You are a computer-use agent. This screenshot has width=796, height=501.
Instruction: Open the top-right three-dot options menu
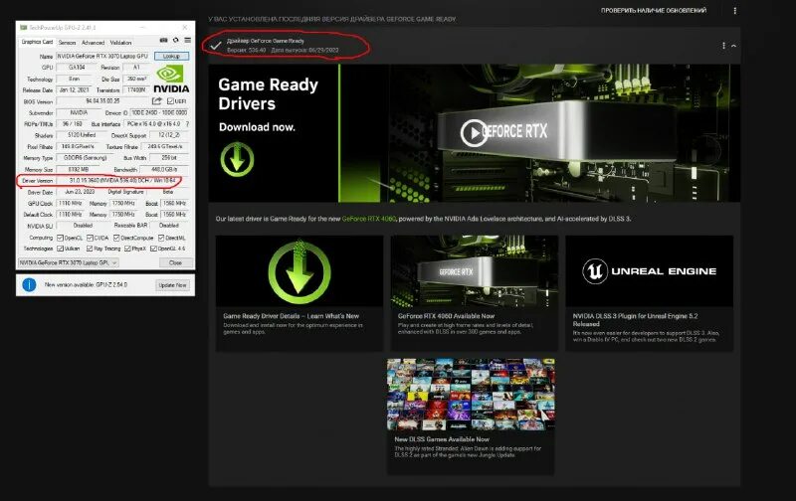(x=734, y=11)
